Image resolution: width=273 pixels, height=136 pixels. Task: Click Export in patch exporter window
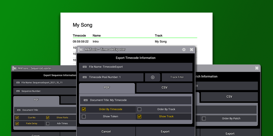(x=230, y=133)
